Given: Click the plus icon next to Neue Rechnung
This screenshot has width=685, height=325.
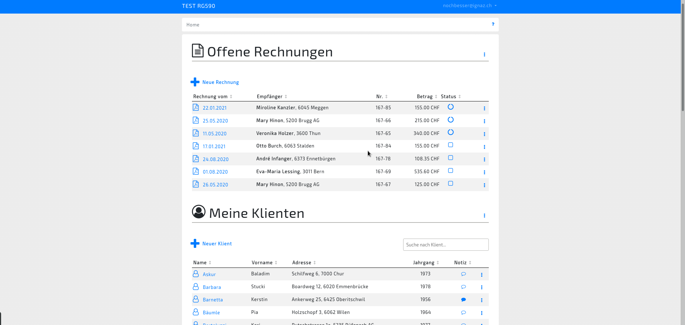Looking at the screenshot, I should [x=195, y=82].
